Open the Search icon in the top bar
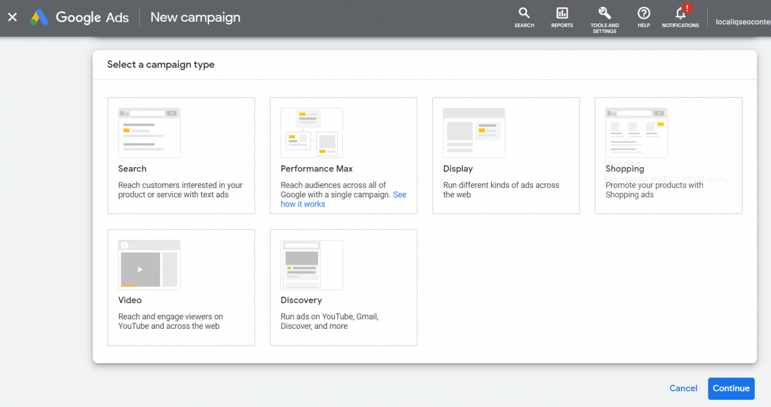 coord(523,17)
